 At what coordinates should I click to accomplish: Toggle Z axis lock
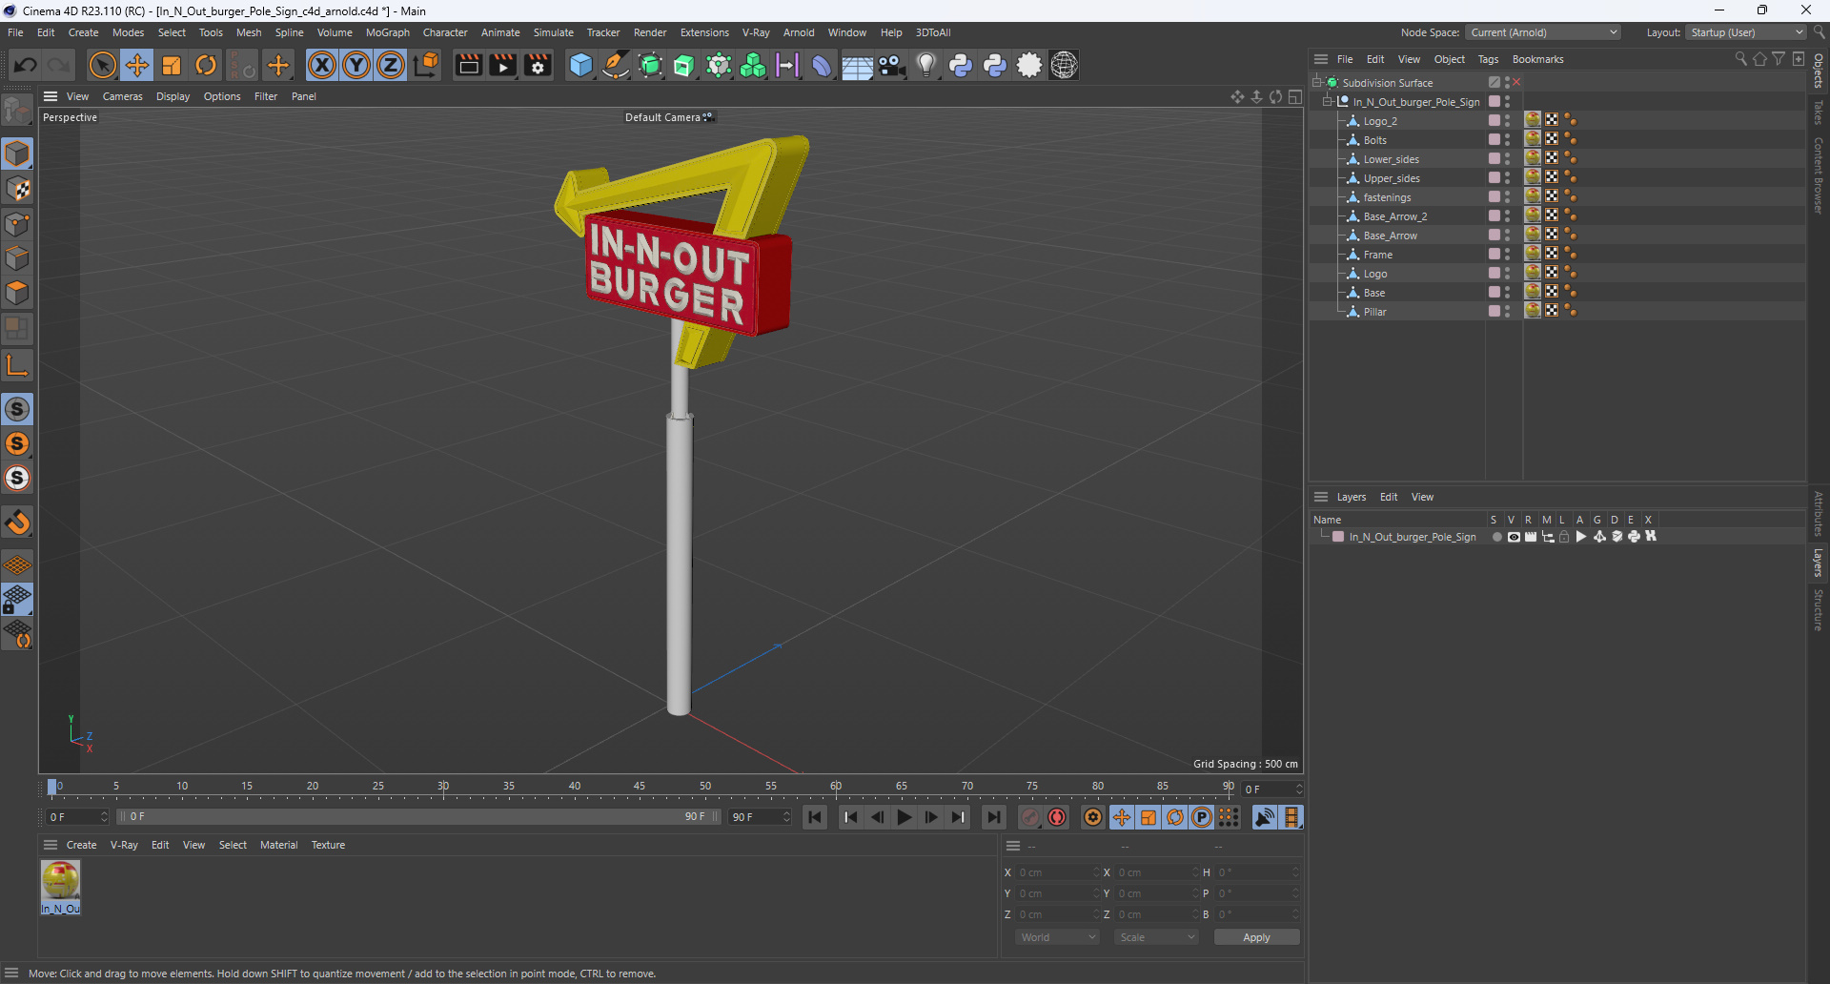click(391, 65)
